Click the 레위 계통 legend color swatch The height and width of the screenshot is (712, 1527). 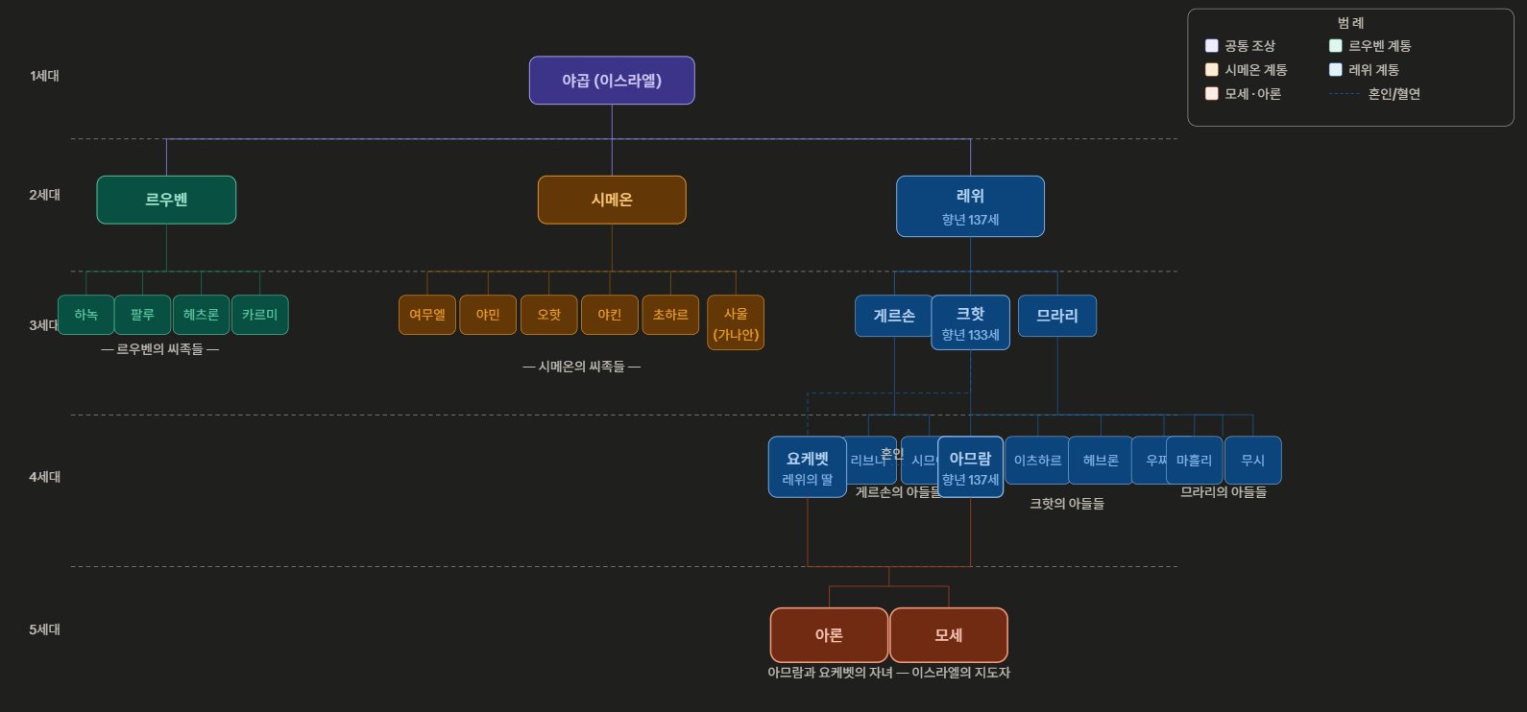pyautogui.click(x=1336, y=70)
